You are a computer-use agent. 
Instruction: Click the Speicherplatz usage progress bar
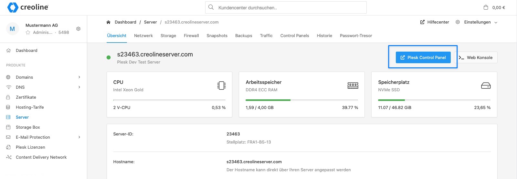pyautogui.click(x=434, y=100)
